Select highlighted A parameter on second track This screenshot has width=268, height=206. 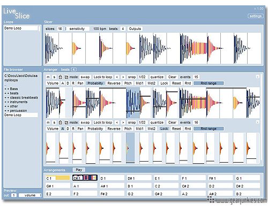coord(63,129)
